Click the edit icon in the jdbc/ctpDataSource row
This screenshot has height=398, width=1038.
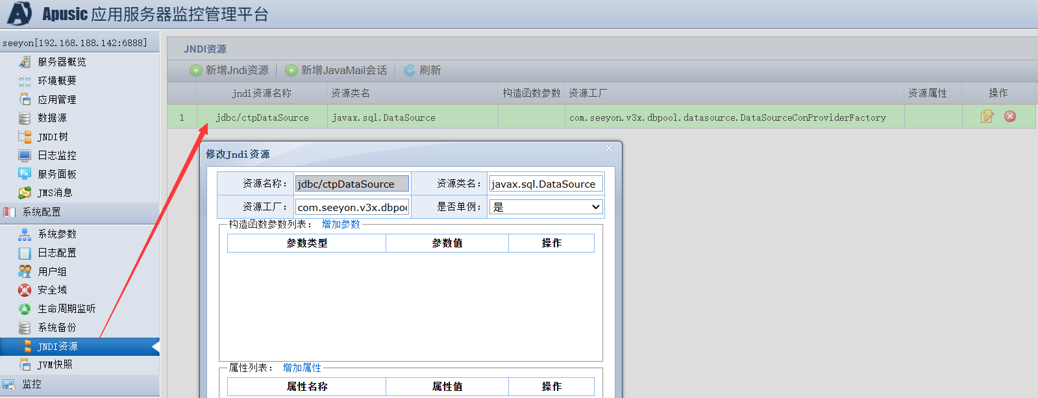pos(987,117)
